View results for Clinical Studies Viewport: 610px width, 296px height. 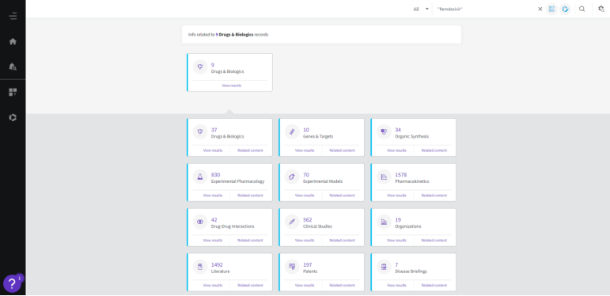305,241
